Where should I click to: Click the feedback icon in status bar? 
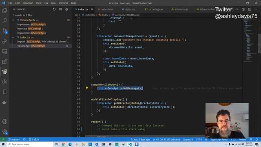251,139
